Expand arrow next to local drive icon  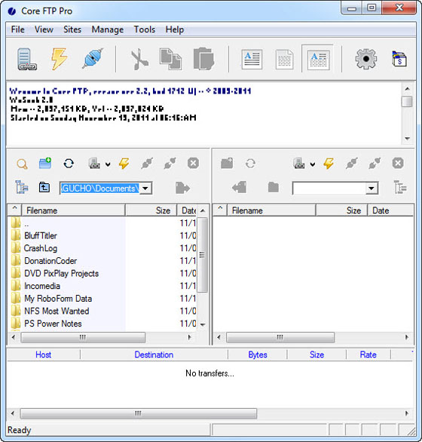[x=108, y=164]
